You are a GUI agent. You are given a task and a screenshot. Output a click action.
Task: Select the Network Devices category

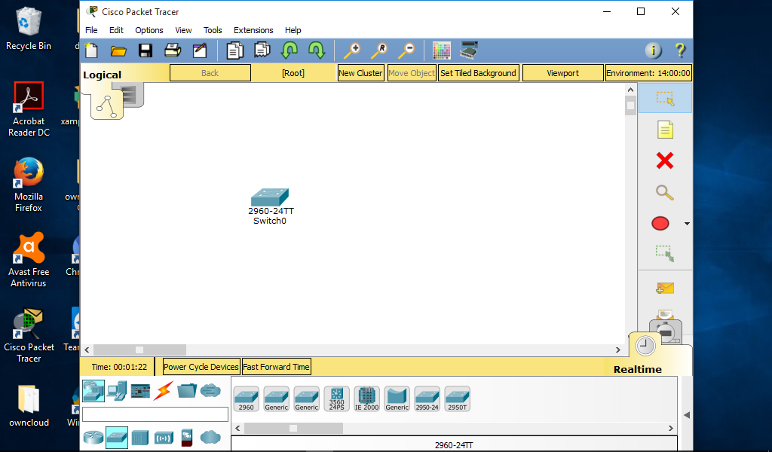click(x=93, y=392)
